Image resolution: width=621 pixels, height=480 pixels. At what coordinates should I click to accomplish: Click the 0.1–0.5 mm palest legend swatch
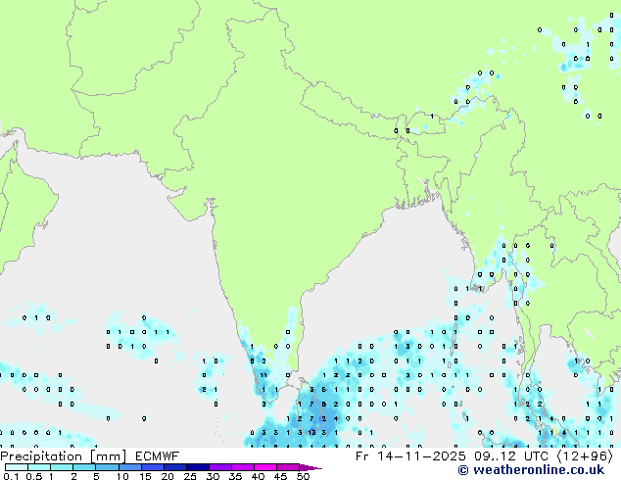click(17, 467)
